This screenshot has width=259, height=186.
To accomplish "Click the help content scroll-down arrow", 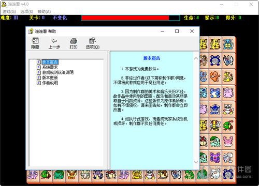I will point(196,162).
